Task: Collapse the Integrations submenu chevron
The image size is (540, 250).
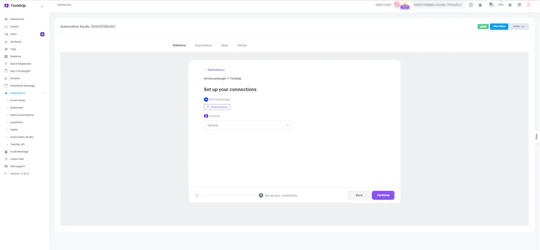Action: coord(43,93)
